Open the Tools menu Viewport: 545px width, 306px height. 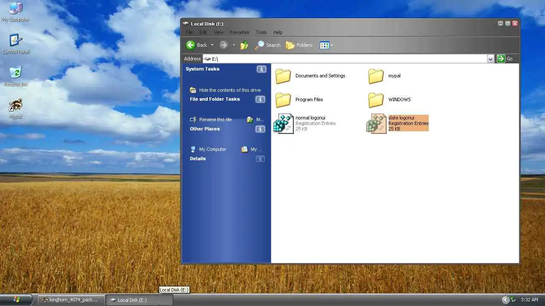[x=261, y=32]
